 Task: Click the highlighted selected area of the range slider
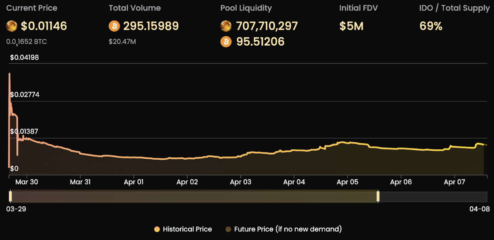[x=194, y=196]
